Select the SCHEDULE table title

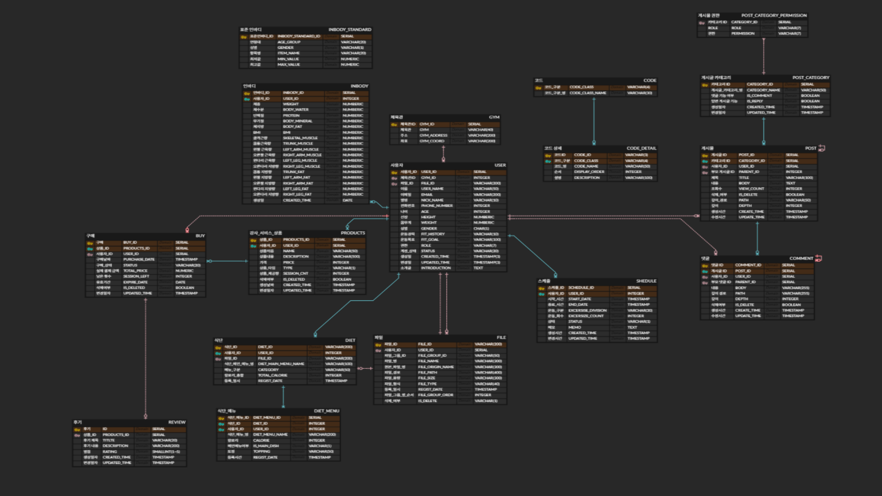point(646,281)
